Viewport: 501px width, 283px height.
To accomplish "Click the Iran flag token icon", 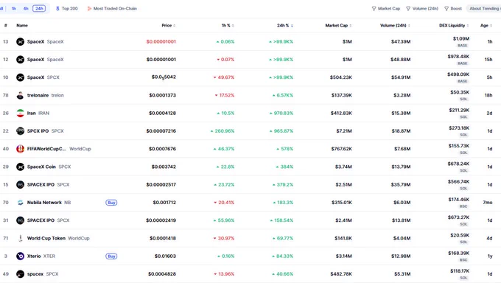I will tap(20, 113).
